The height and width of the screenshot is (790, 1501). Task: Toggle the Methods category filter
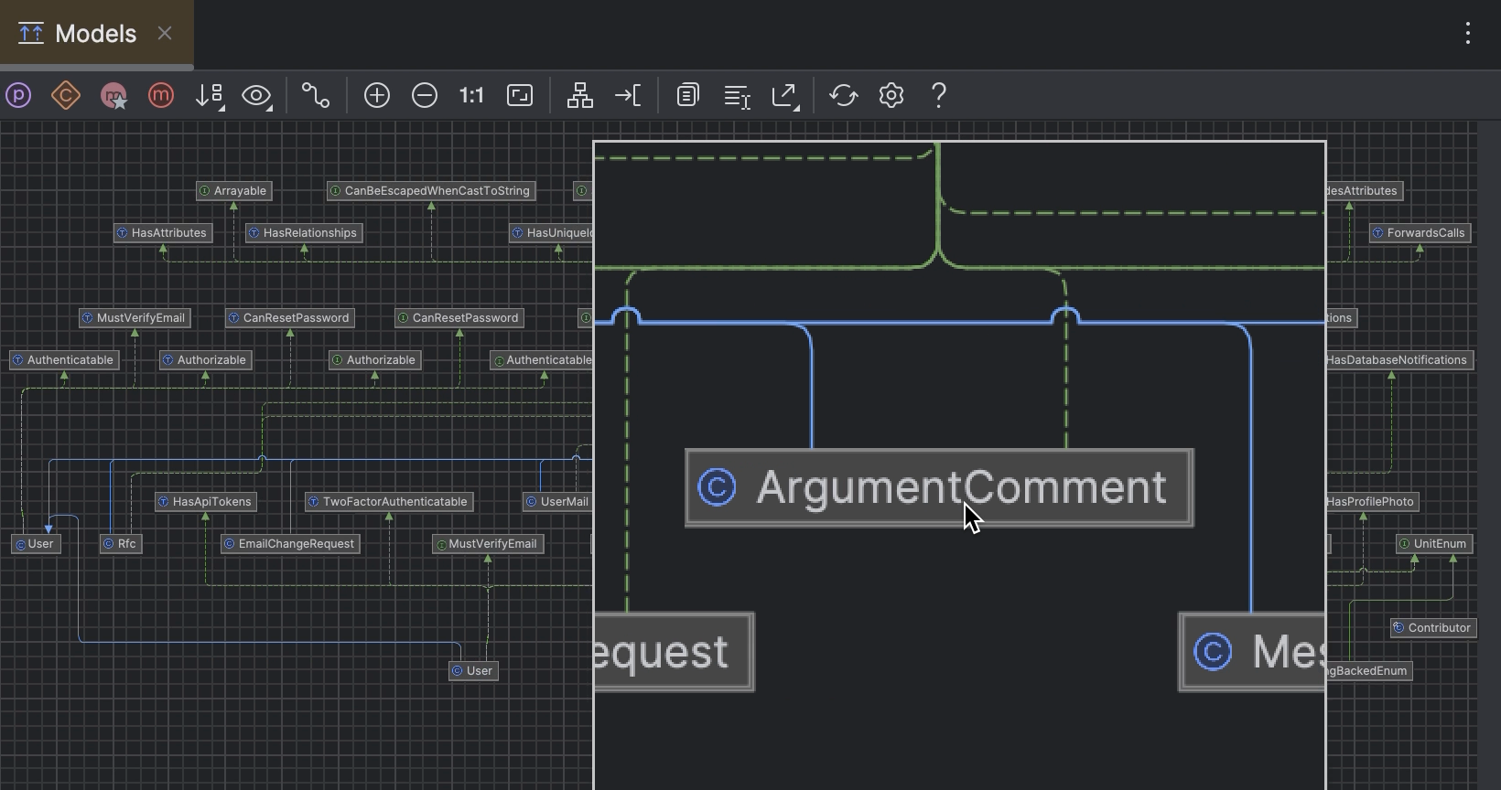tap(161, 95)
